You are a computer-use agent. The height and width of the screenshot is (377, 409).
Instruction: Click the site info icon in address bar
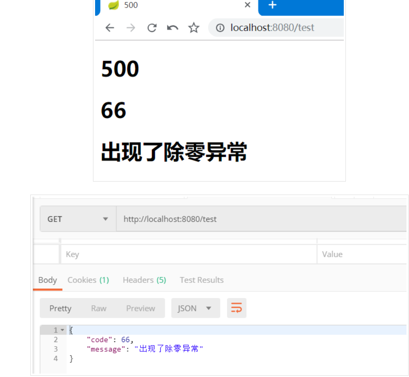[x=220, y=28]
